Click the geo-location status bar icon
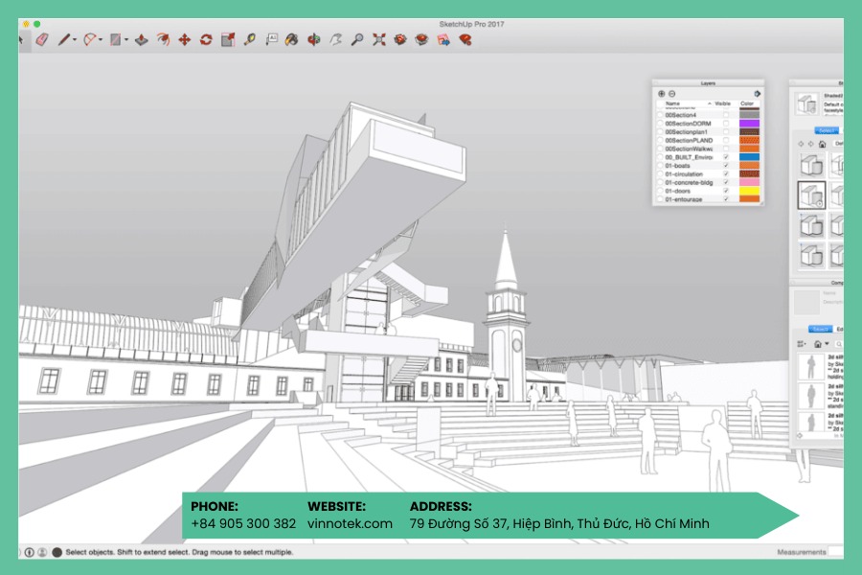 29,552
